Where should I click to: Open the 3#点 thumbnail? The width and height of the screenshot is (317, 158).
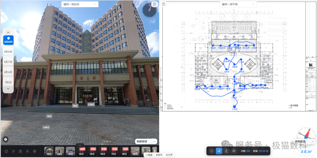70,151
